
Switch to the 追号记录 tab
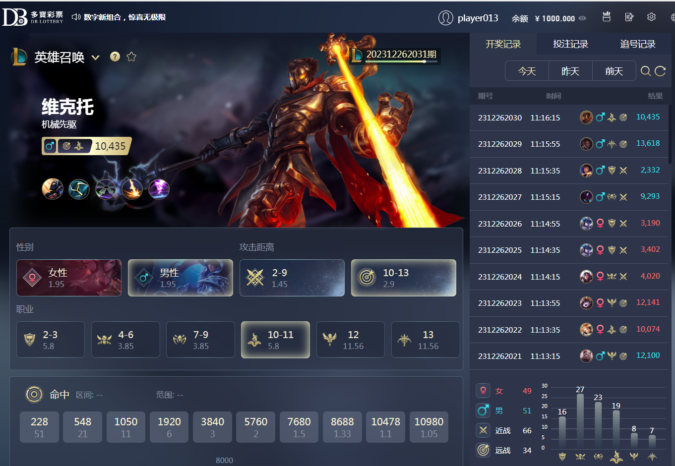click(x=637, y=44)
